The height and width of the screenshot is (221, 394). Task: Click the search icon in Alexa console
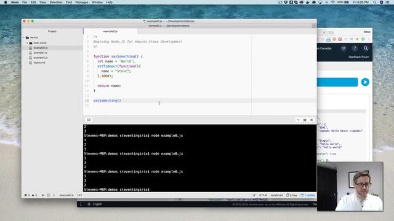(366, 48)
